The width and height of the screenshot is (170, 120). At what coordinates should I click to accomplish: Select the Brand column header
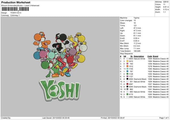tap(156, 56)
